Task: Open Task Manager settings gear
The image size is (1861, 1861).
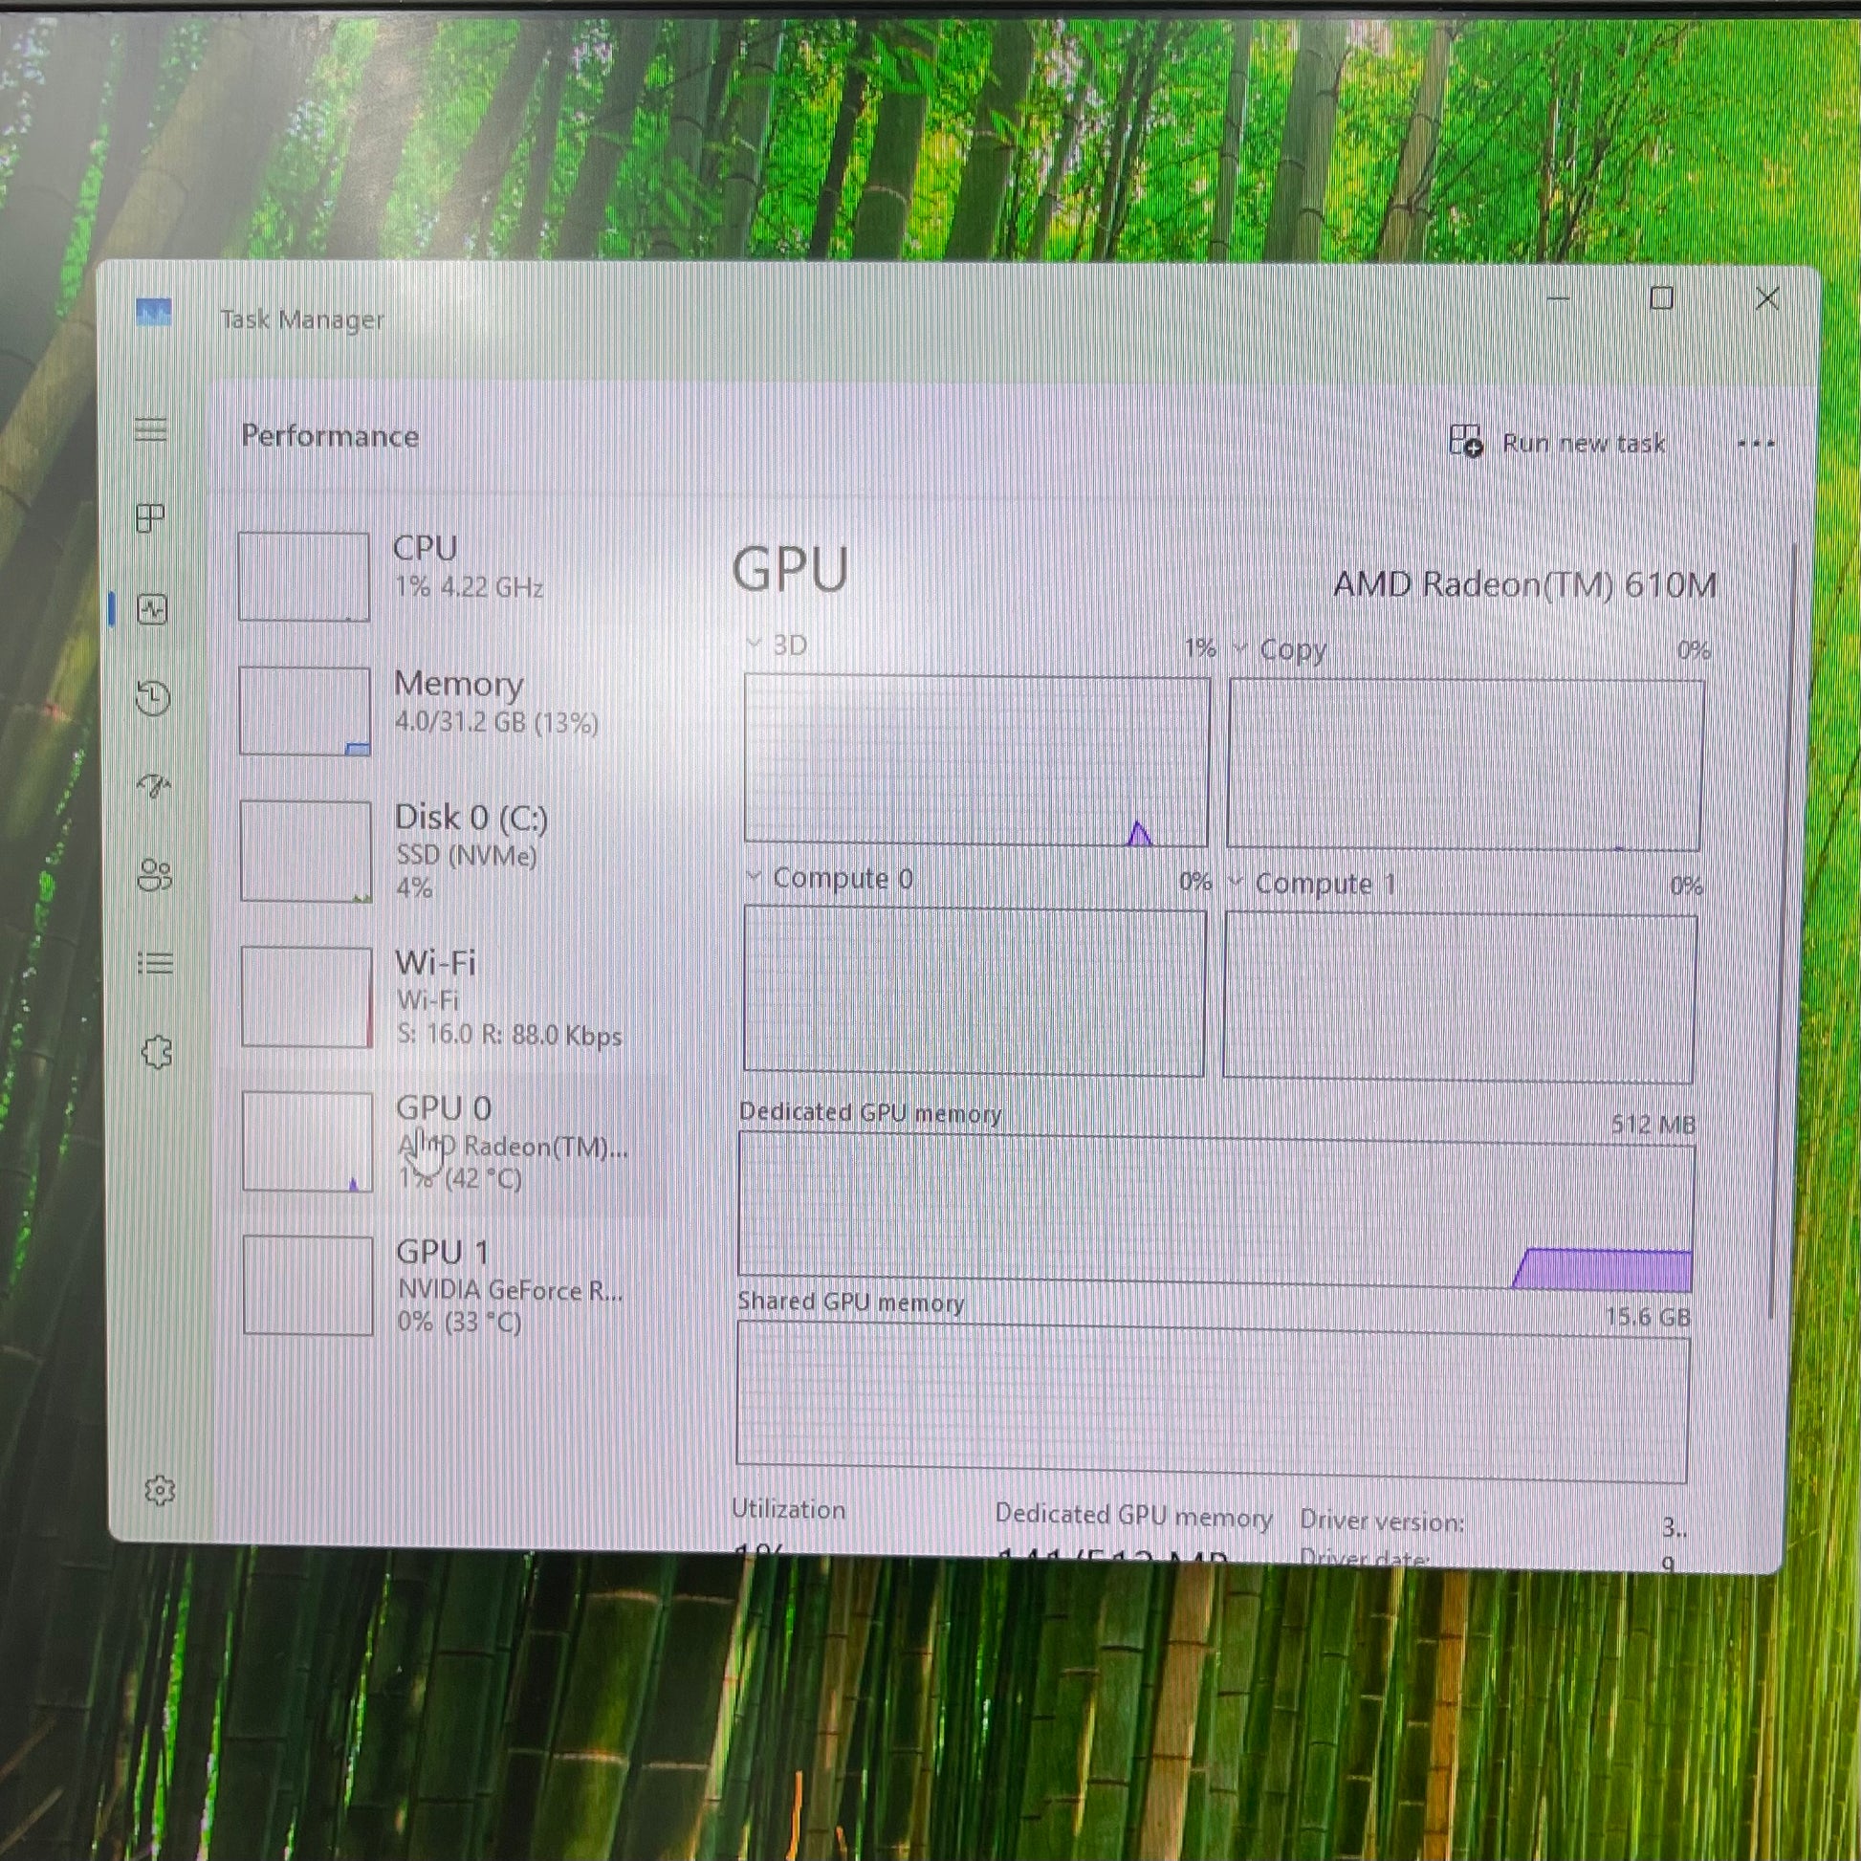Action: click(160, 1490)
